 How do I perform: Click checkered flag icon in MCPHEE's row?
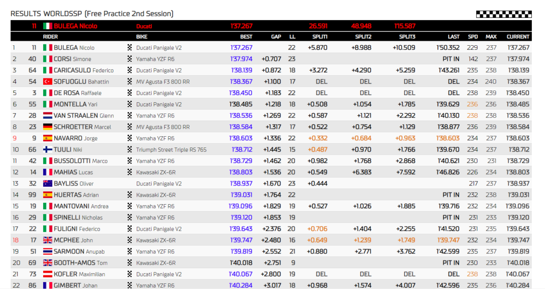pyautogui.click(x=129, y=240)
